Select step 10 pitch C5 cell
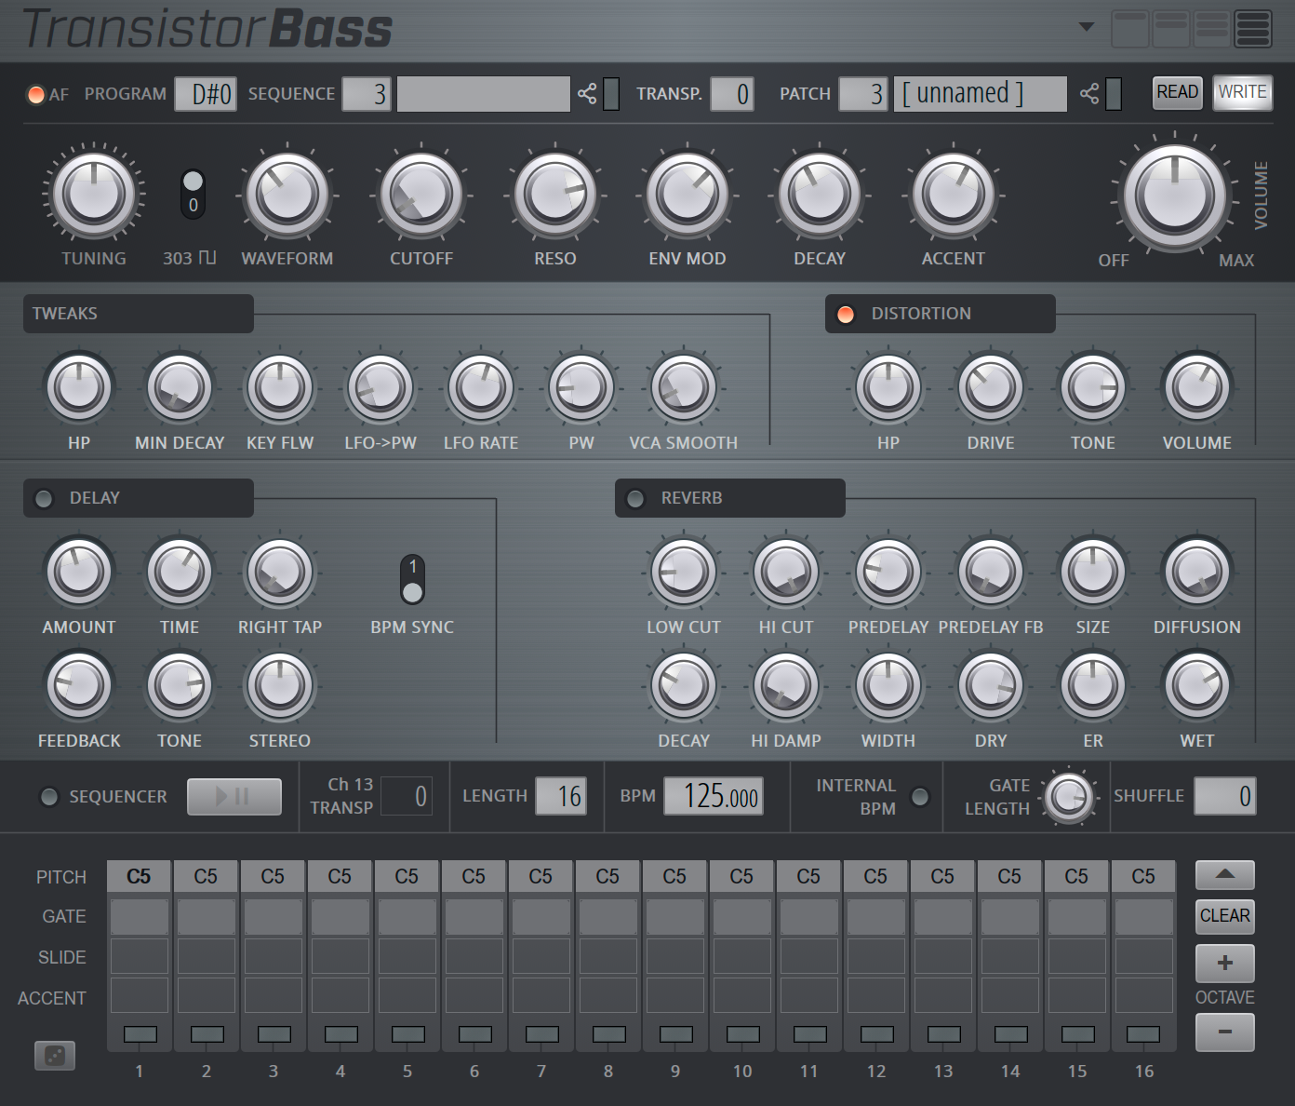 741,876
